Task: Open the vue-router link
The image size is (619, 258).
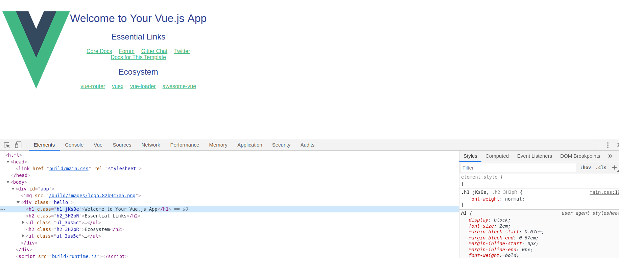Action: point(93,86)
